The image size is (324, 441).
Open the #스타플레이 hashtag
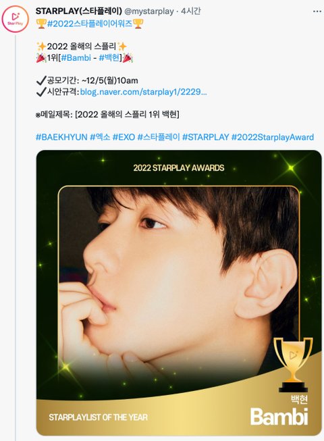point(159,137)
